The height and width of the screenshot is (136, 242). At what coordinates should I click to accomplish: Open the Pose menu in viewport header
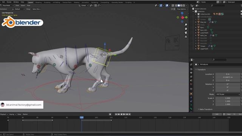29,5
